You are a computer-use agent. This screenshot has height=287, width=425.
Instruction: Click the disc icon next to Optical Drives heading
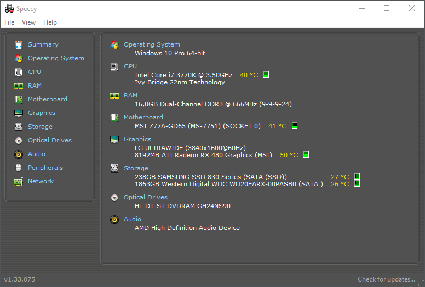click(x=114, y=198)
